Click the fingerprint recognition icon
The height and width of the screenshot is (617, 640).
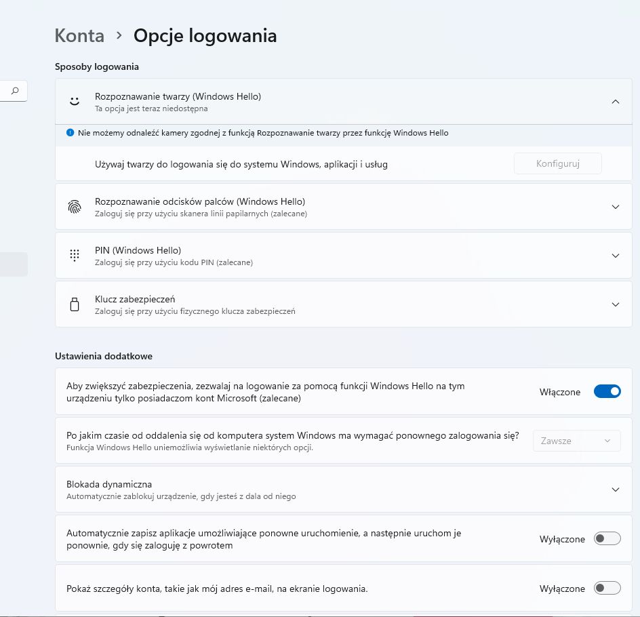click(75, 207)
